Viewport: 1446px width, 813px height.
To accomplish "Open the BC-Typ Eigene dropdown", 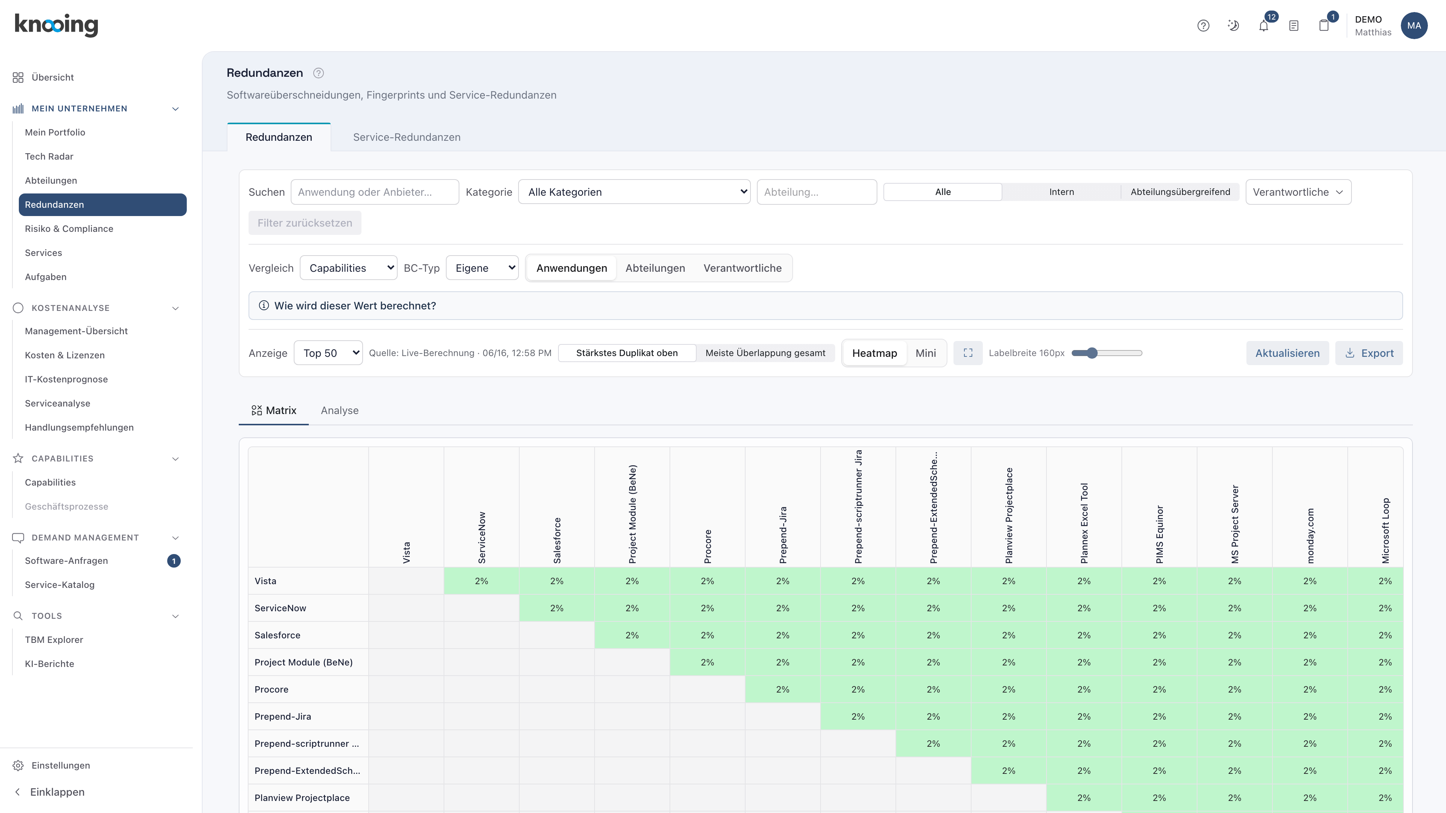I will pyautogui.click(x=482, y=268).
